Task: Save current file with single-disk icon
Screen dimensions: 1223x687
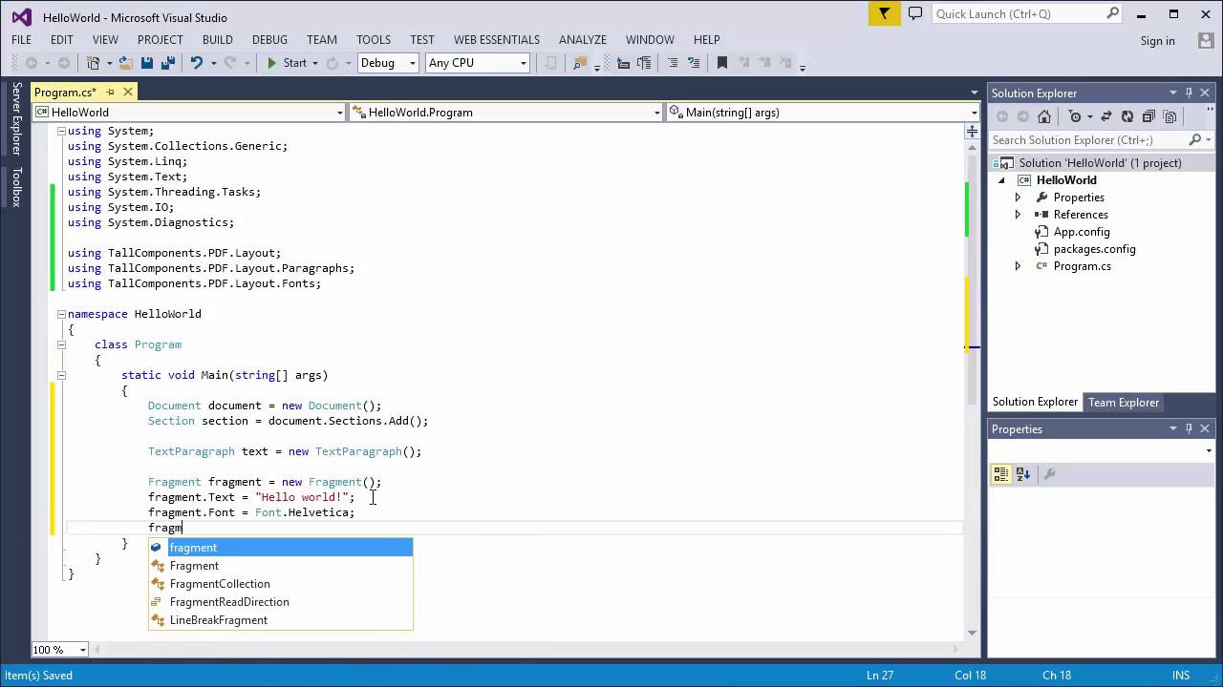Action: (x=147, y=63)
